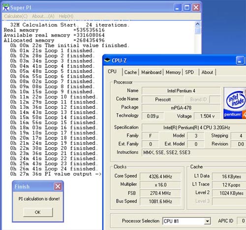
Task: Open the About...(A) menu in Super PI
Action: 43,16
